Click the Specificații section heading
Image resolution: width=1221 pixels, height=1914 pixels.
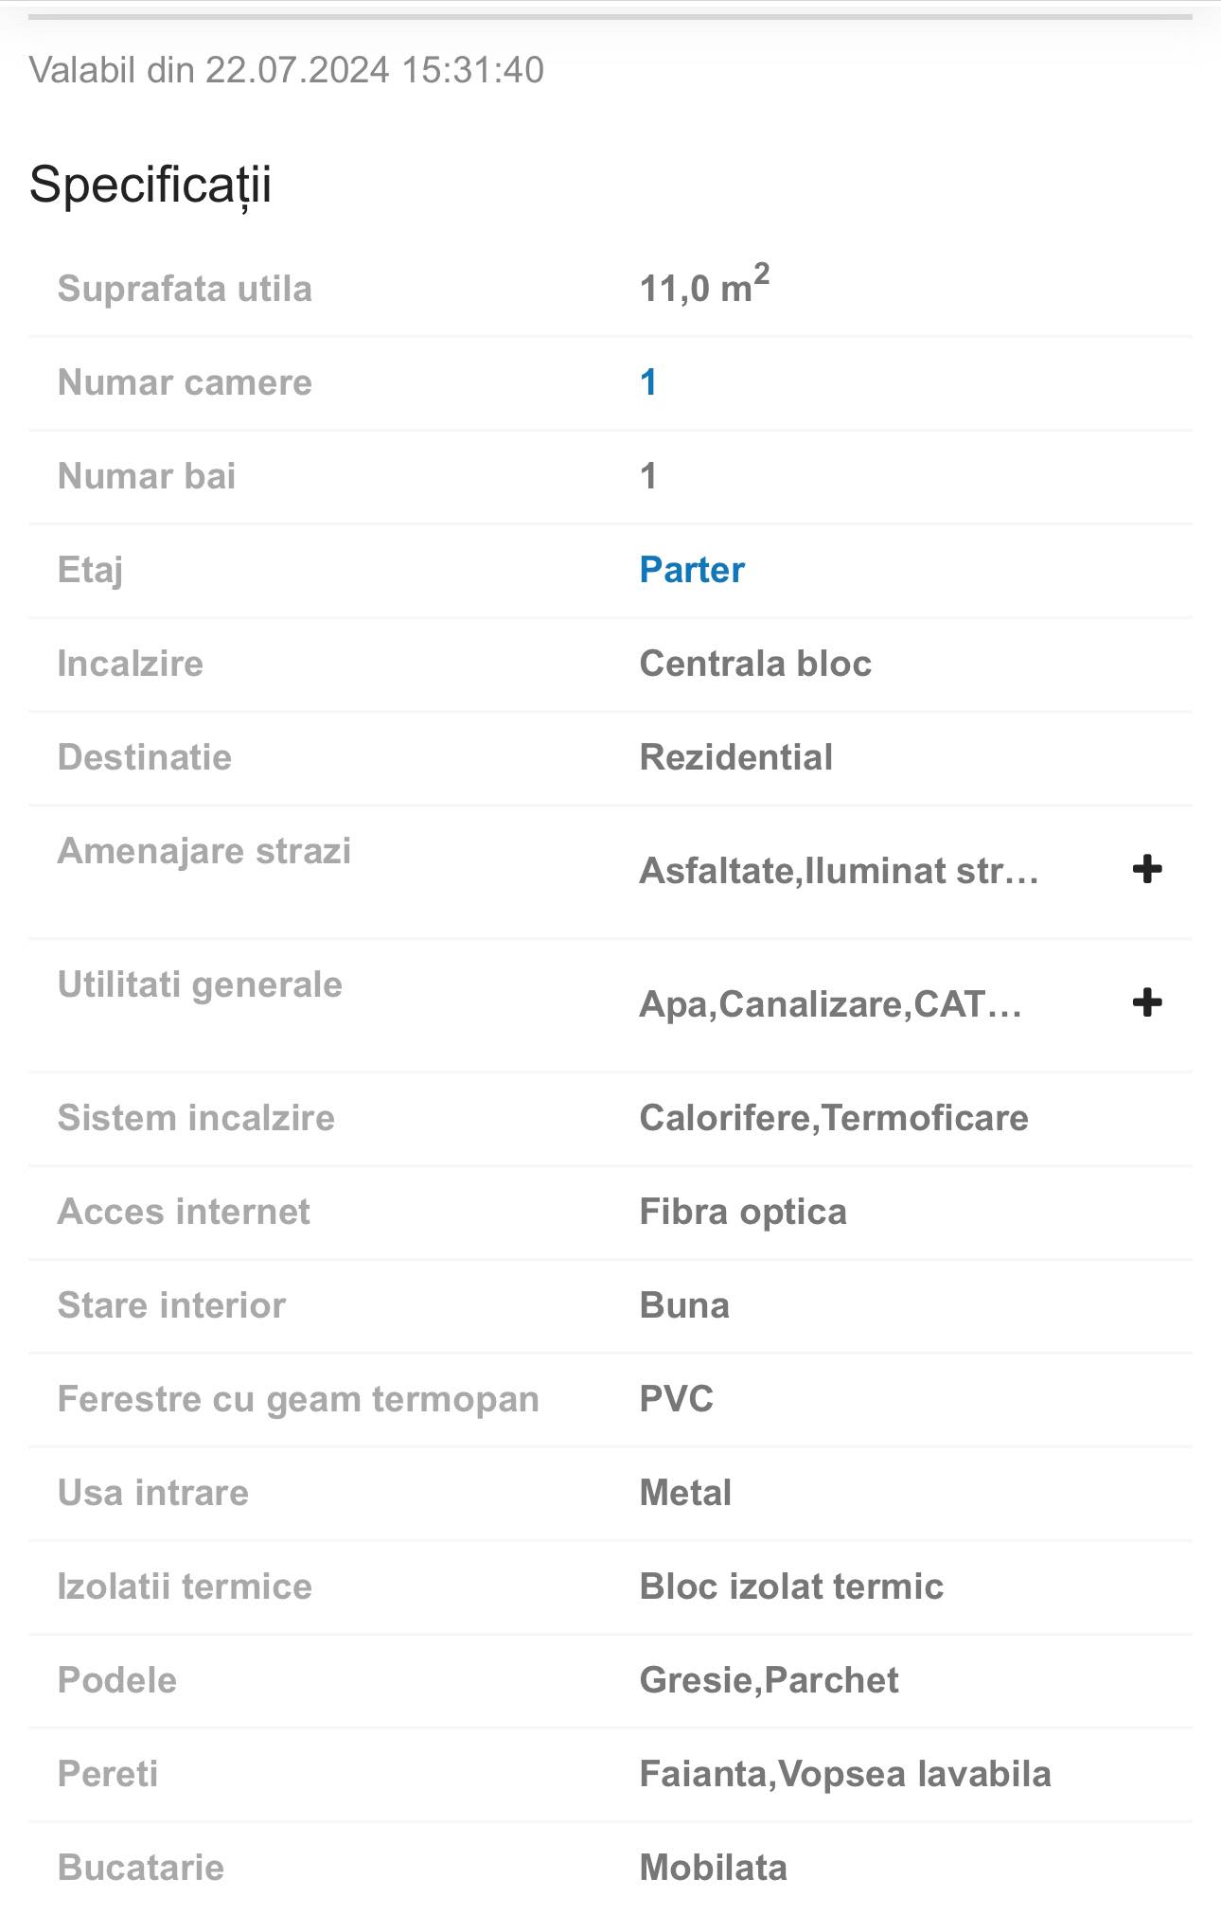point(150,185)
